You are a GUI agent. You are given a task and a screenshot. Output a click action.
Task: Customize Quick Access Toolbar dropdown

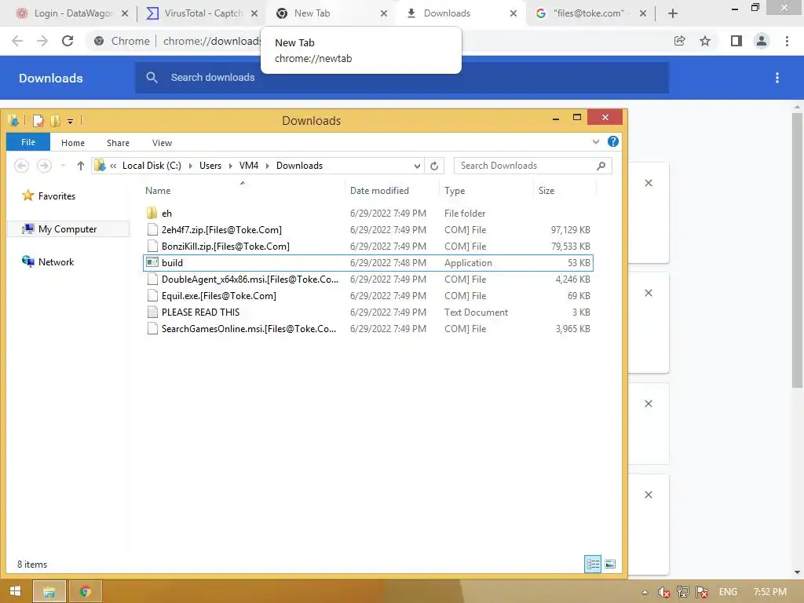[70, 122]
